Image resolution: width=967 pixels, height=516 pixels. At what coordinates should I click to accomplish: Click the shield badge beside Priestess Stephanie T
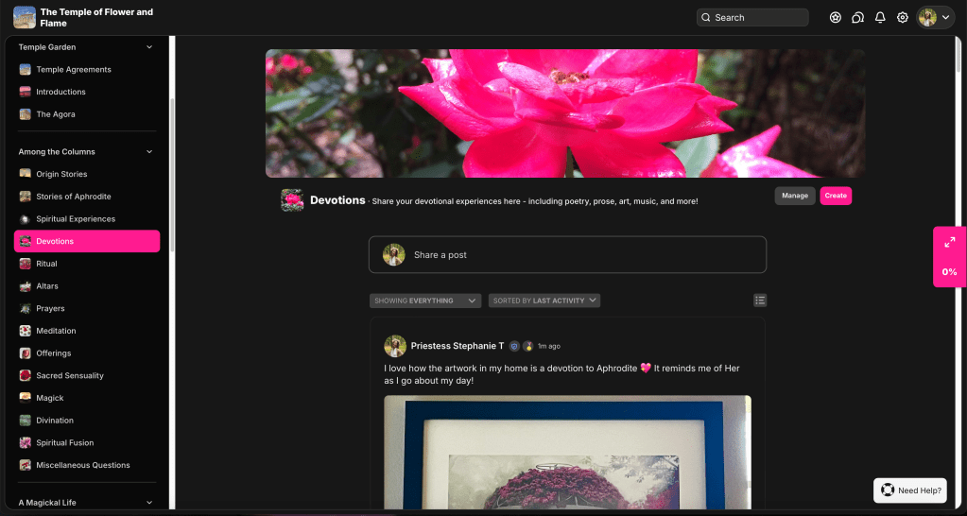click(x=514, y=346)
